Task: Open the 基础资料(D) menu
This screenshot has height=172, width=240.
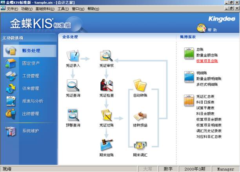Action: tap(45, 9)
